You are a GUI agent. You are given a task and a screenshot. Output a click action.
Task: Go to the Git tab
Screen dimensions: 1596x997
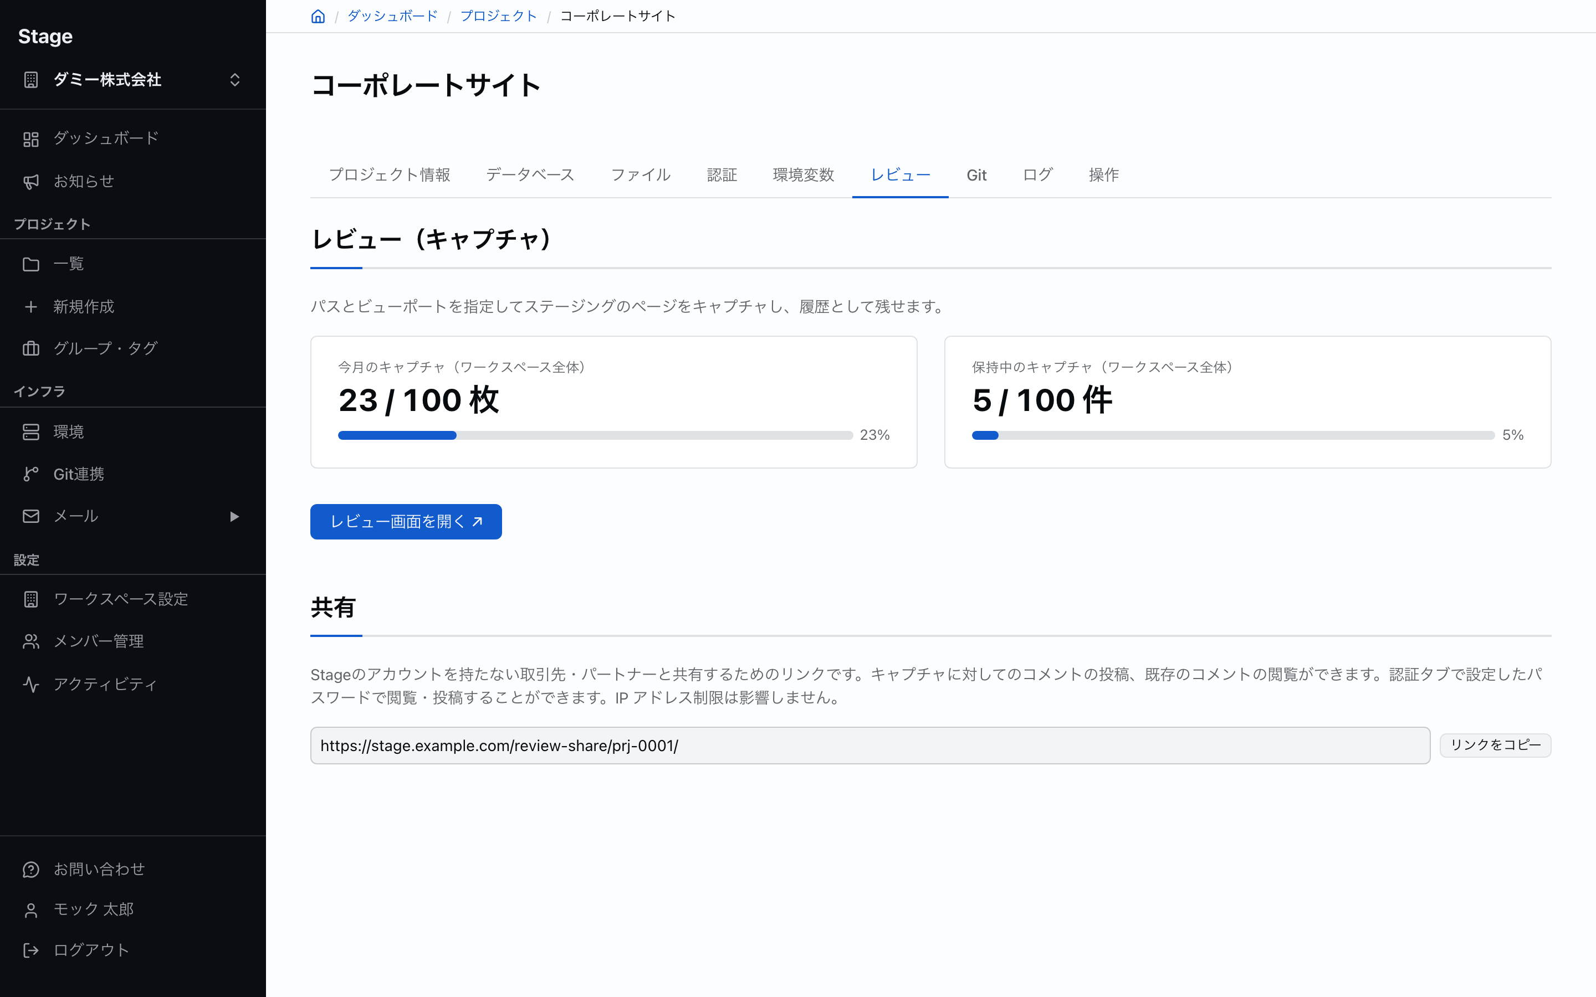(x=977, y=174)
